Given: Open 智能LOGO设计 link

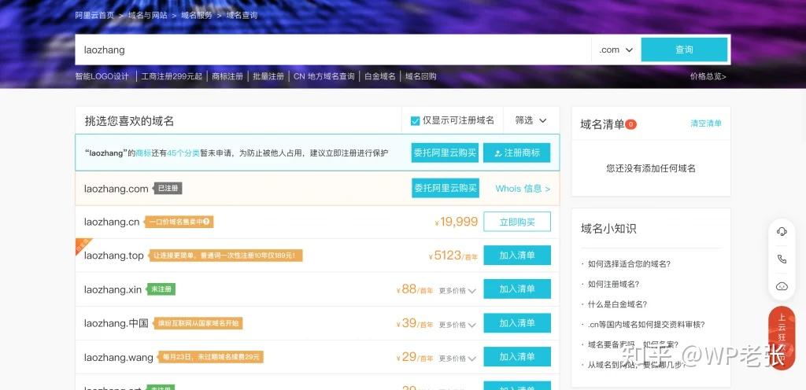Looking at the screenshot, I should pyautogui.click(x=102, y=76).
